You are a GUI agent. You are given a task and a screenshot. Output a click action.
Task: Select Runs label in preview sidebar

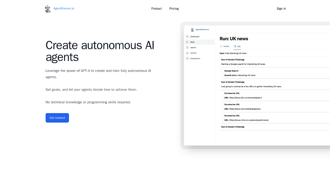192,42
